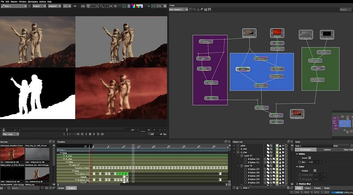Click the fit width arrows icon beside zoom
Image resolution: width=353 pixels, height=195 pixels.
(x=153, y=6)
